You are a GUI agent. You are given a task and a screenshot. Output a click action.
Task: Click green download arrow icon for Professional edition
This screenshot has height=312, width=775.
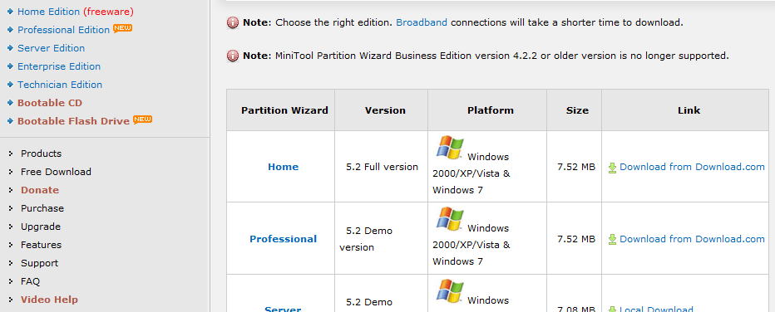click(x=612, y=240)
